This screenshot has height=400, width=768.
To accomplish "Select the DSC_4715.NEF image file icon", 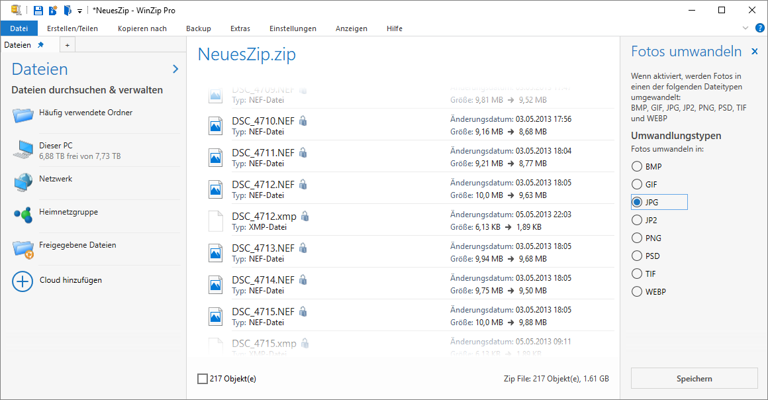I will [216, 317].
